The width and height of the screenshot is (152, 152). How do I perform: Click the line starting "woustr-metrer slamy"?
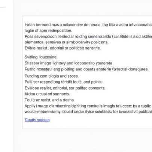pos(88,112)
